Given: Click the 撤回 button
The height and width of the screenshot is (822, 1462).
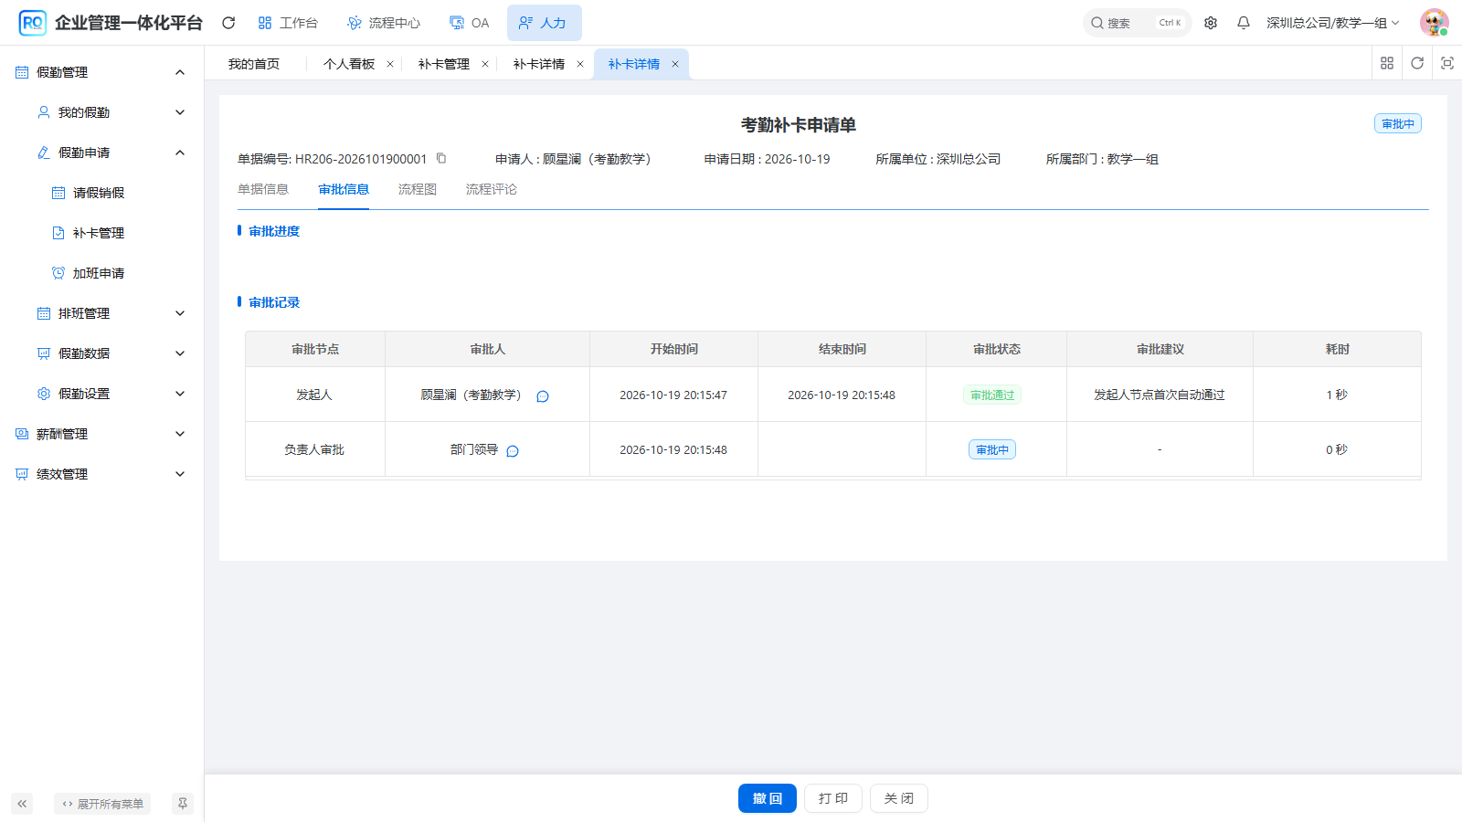Looking at the screenshot, I should (x=768, y=798).
